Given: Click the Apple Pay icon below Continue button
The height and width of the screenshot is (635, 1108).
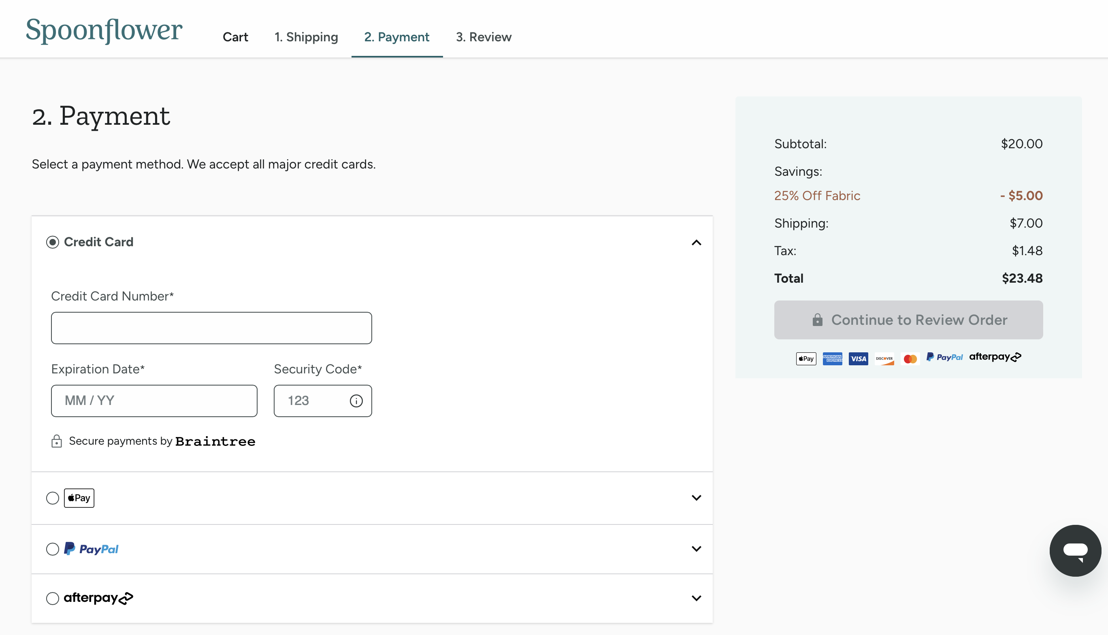Looking at the screenshot, I should pyautogui.click(x=806, y=358).
